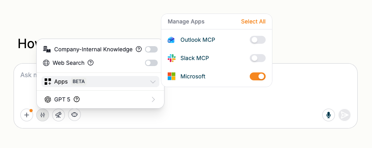Enable Company-Internal Knowledge toggle
This screenshot has height=148, width=372.
click(x=151, y=49)
